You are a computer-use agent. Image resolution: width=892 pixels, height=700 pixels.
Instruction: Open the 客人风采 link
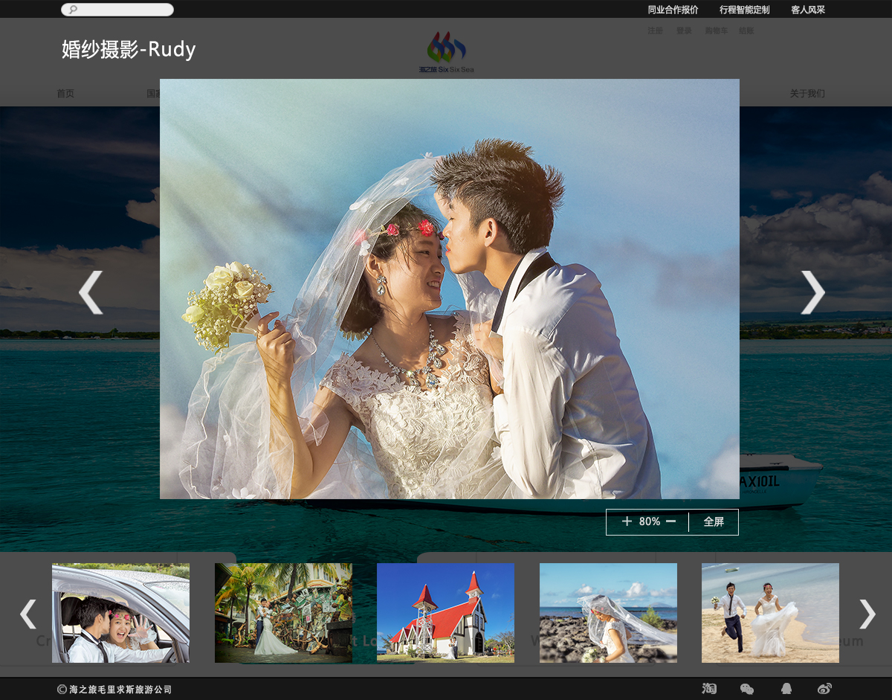807,10
